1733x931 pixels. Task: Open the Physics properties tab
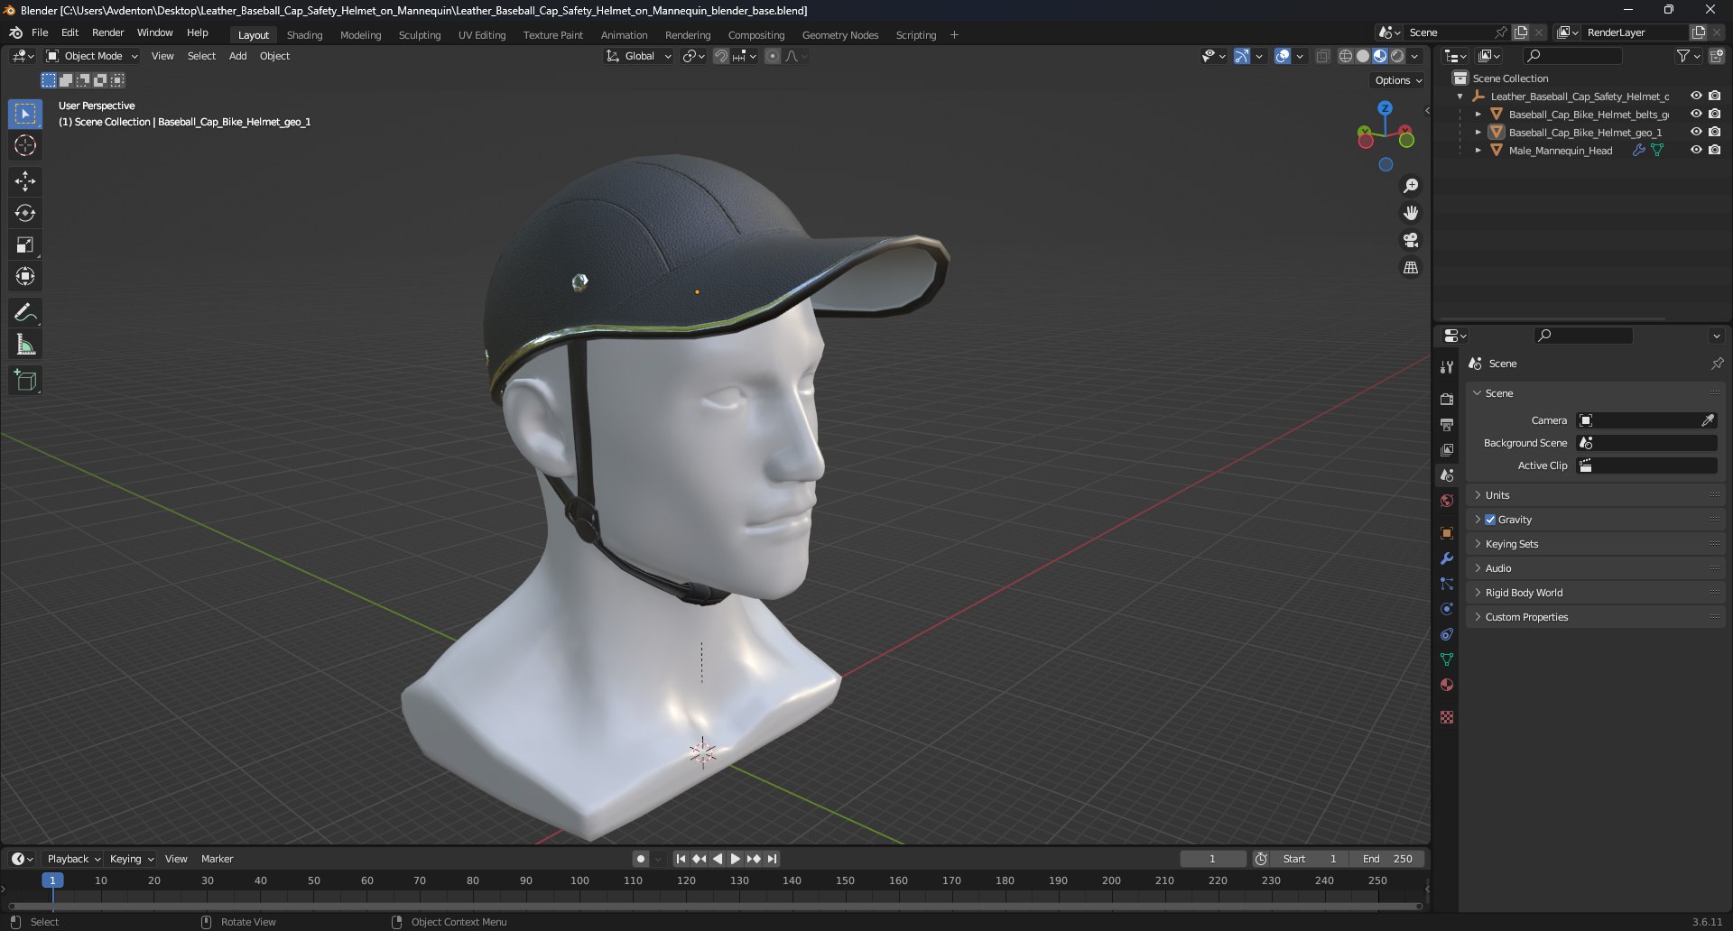1447,609
